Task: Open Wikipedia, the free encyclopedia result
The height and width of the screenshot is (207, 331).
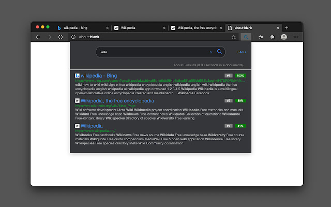Action: point(117,101)
